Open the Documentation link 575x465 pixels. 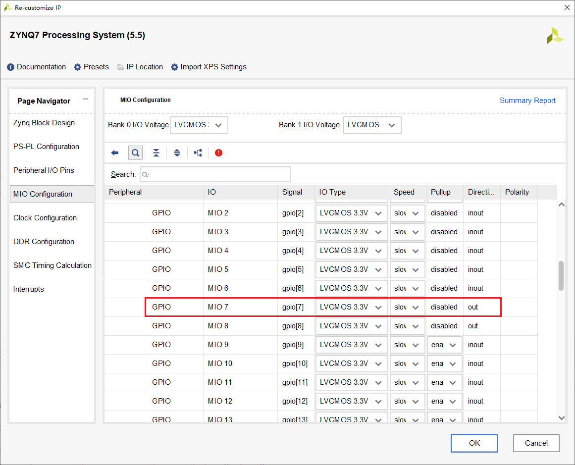(x=41, y=67)
